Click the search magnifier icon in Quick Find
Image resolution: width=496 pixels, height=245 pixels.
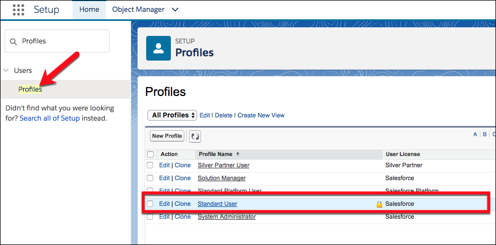[13, 42]
